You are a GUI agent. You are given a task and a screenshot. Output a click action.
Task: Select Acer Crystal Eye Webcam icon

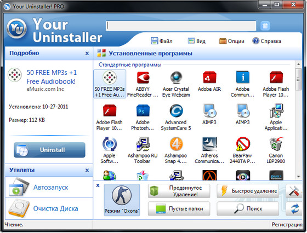click(176, 84)
